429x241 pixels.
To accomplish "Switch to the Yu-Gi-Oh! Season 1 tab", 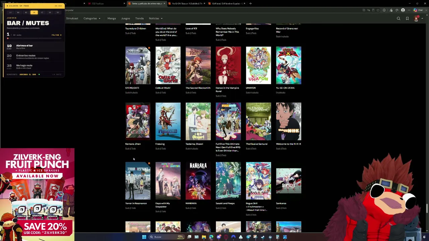I will click(x=187, y=3).
